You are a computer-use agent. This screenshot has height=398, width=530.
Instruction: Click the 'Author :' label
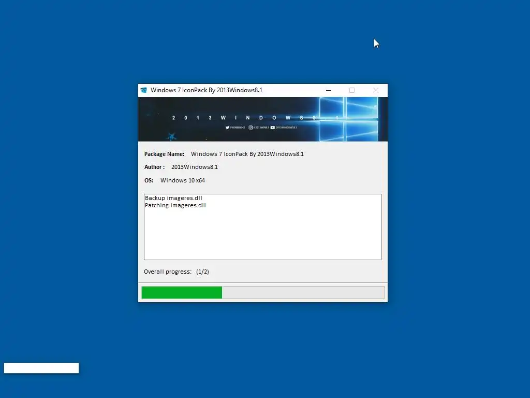tap(154, 167)
